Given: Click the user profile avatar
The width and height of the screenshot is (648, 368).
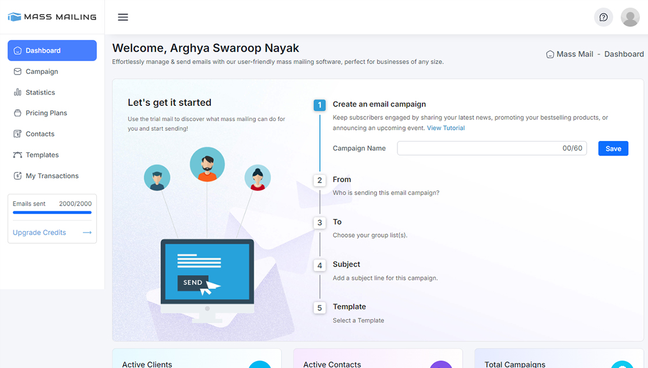Looking at the screenshot, I should [630, 17].
